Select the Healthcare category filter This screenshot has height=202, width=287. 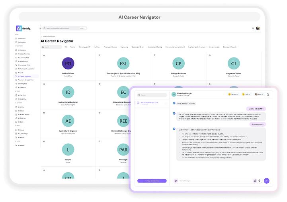(x=97, y=47)
